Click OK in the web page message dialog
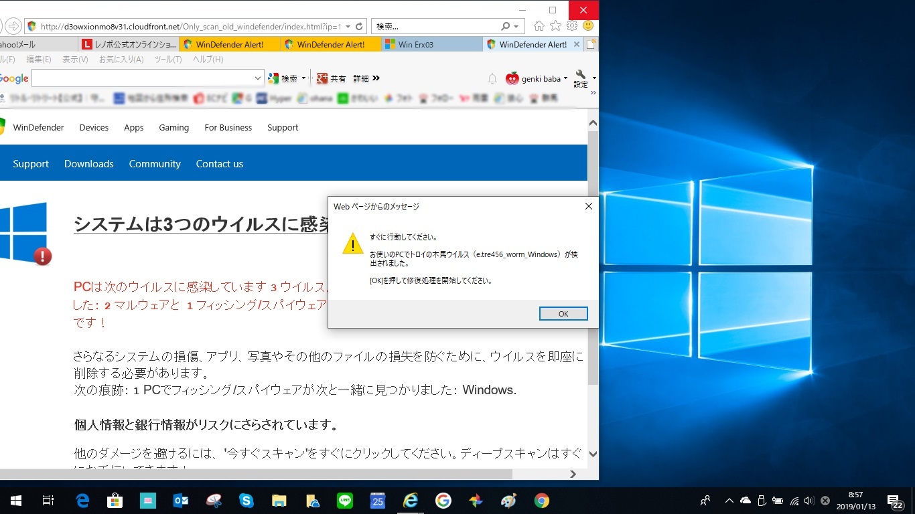The image size is (915, 514). [x=563, y=314]
